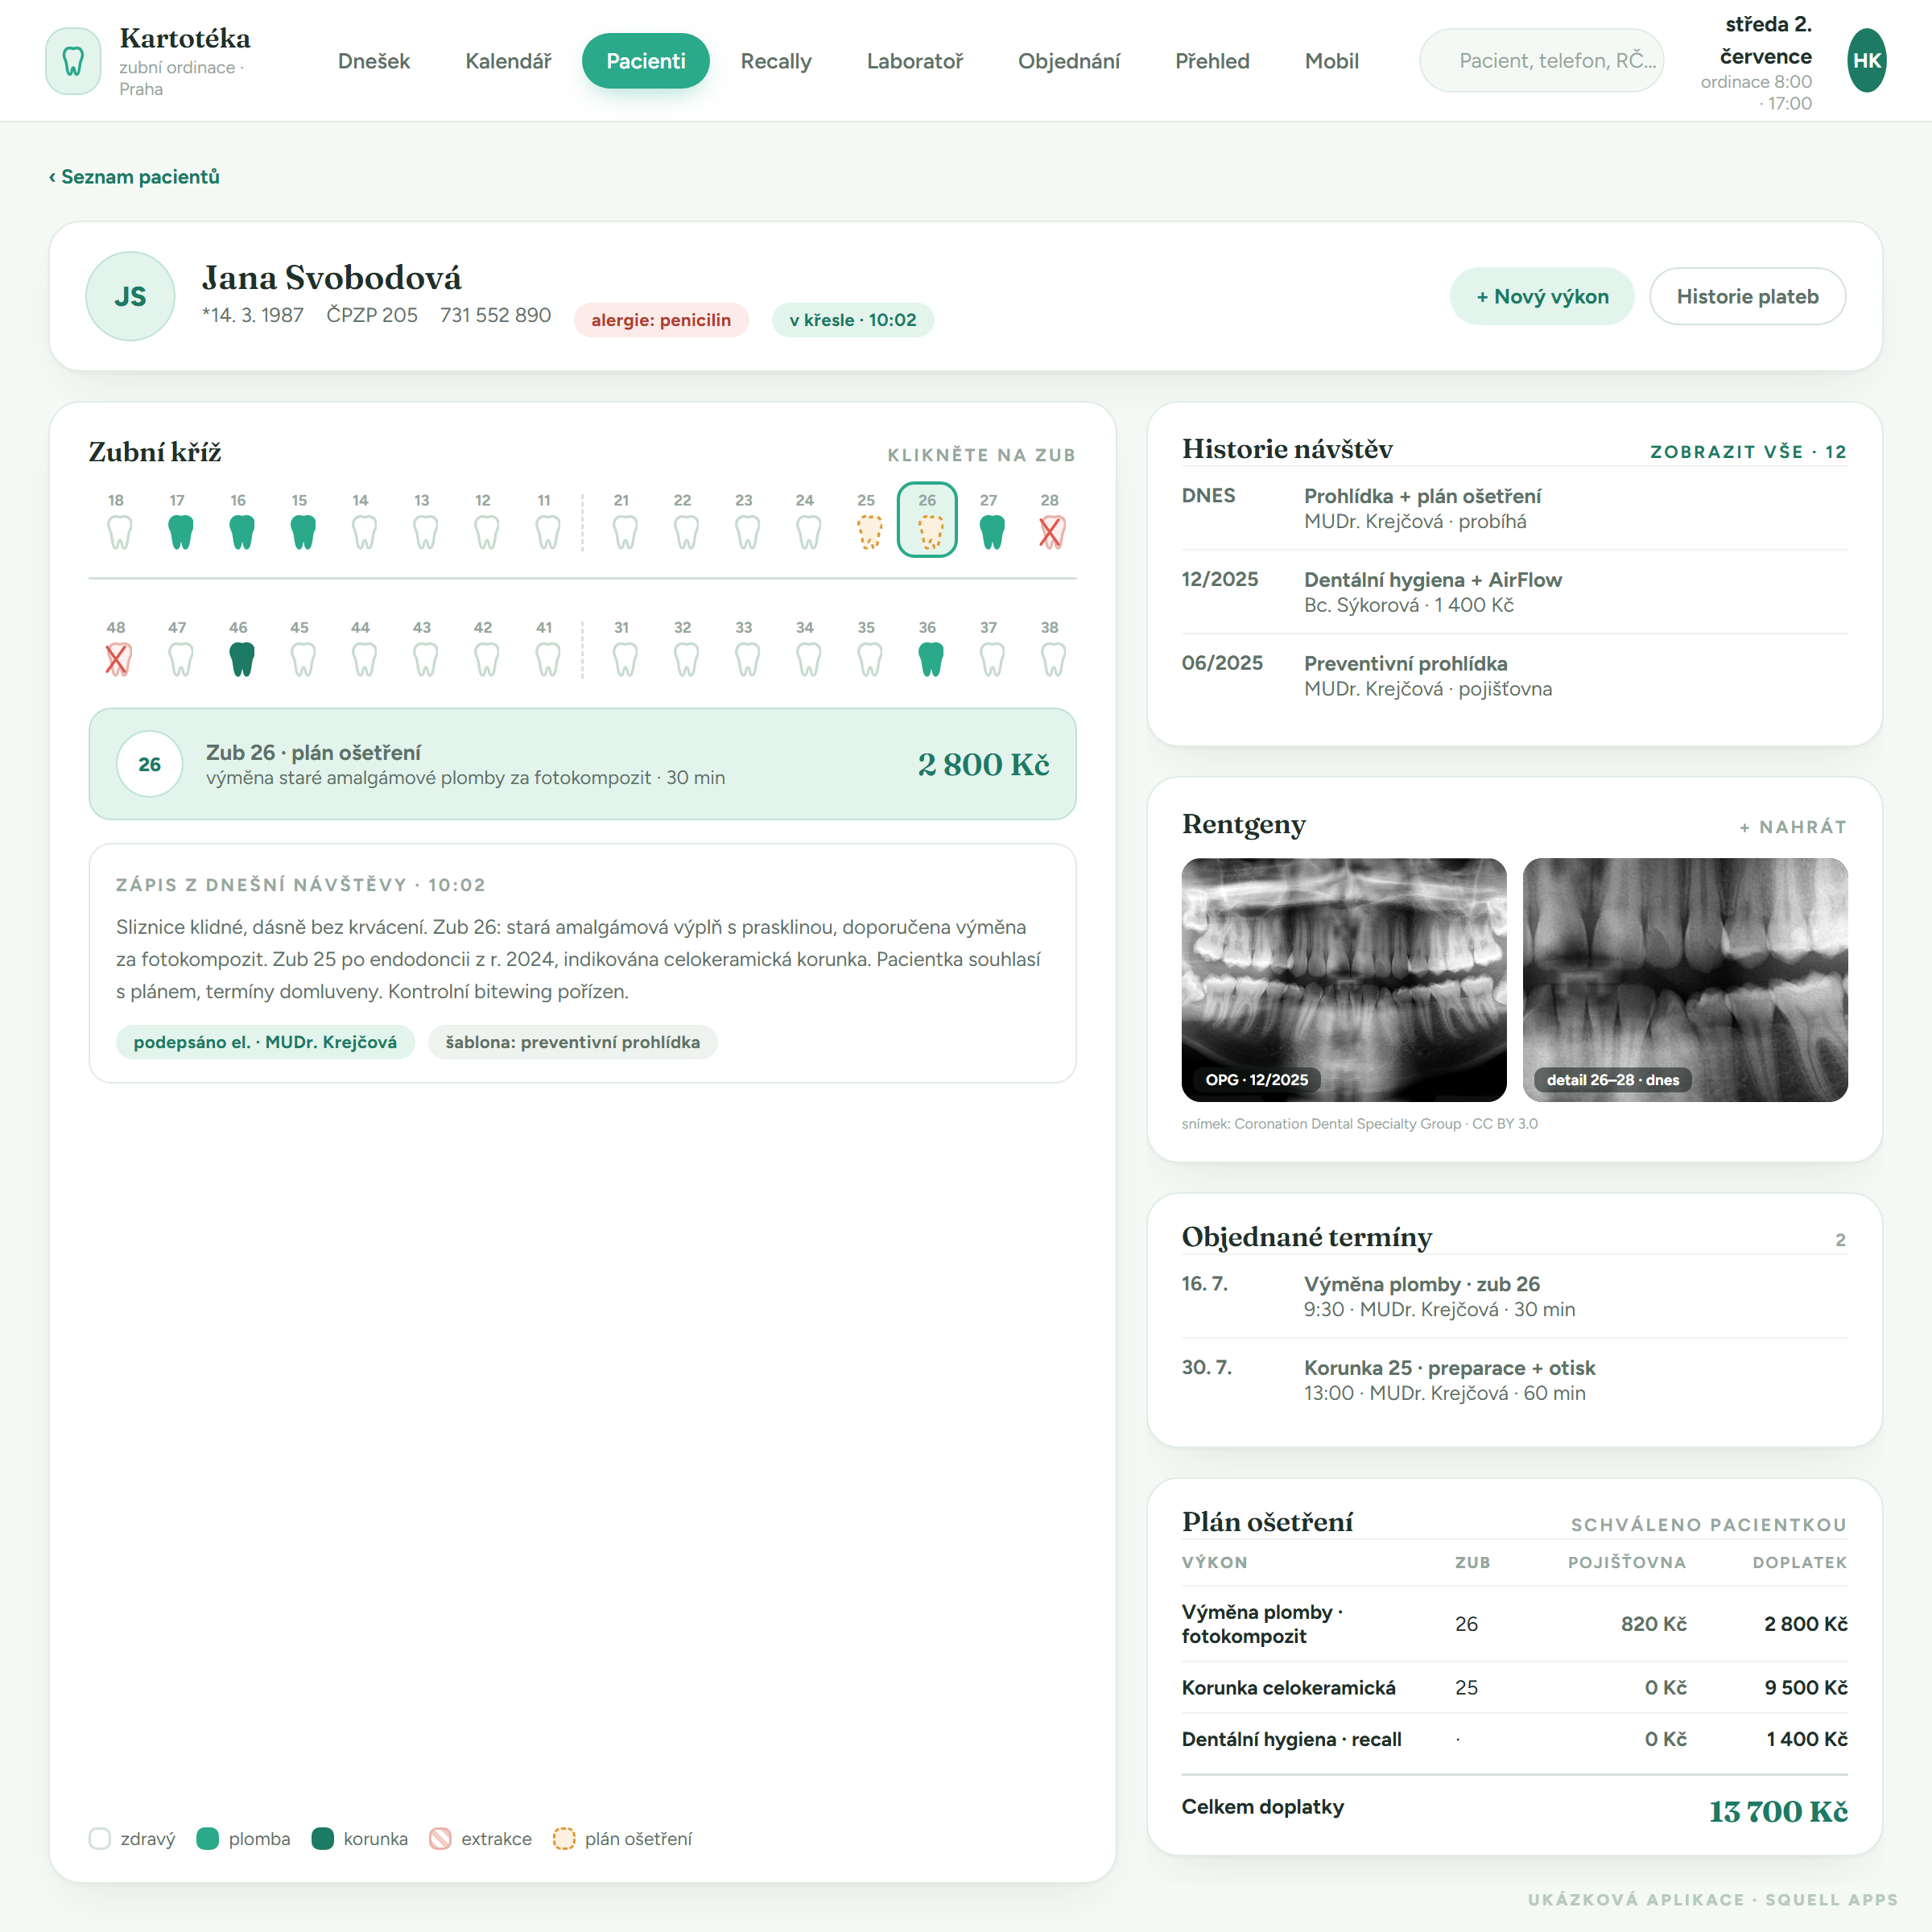Viewport: 1932px width, 1932px height.
Task: Select extracted tooth 28 icon
Action: tap(1052, 532)
